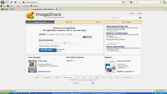Click the upload file path field
Viewport: 167px width, 94px height.
tap(61, 37)
